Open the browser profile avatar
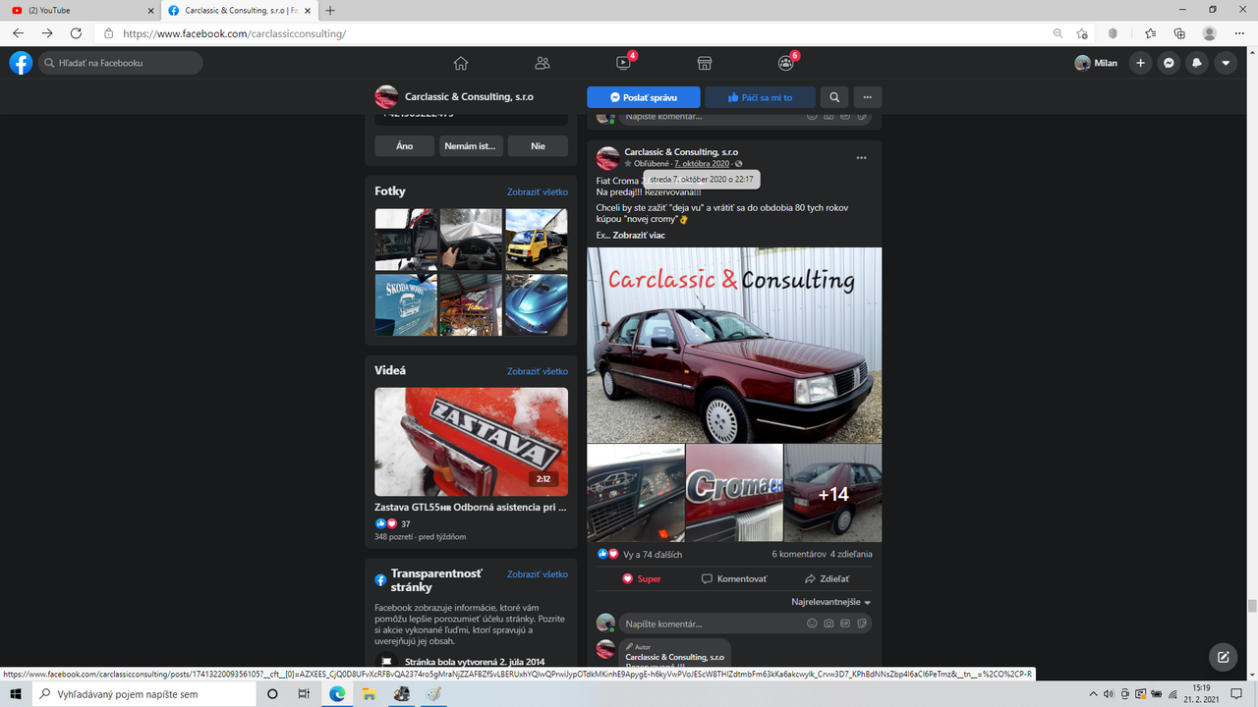Viewport: 1258px width, 707px height. [1209, 33]
